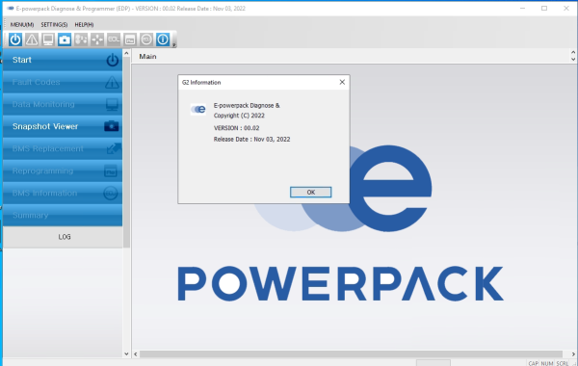Screen dimensions: 578x366
Task: Click the E-powerpack logo icon in the dialog
Action: click(197, 109)
